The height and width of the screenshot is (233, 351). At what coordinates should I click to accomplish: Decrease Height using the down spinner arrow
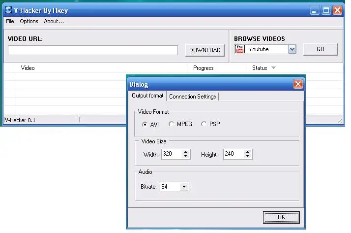(x=248, y=156)
